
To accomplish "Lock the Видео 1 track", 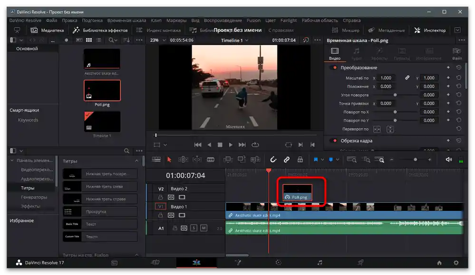I will 161,215.
